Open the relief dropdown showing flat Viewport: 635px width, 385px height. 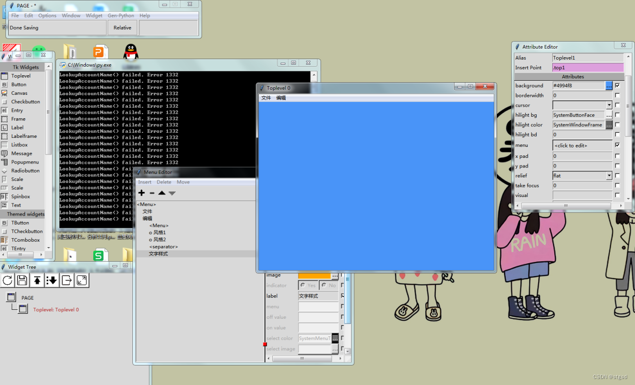609,176
